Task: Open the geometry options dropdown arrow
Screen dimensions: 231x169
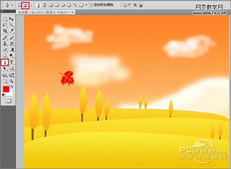Action: coord(87,5)
